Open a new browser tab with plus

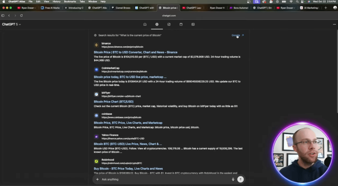click(x=326, y=8)
